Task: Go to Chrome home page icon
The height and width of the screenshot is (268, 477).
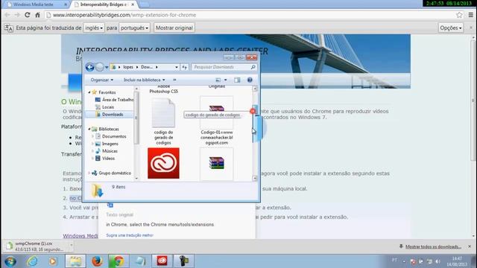Action: 37,15
